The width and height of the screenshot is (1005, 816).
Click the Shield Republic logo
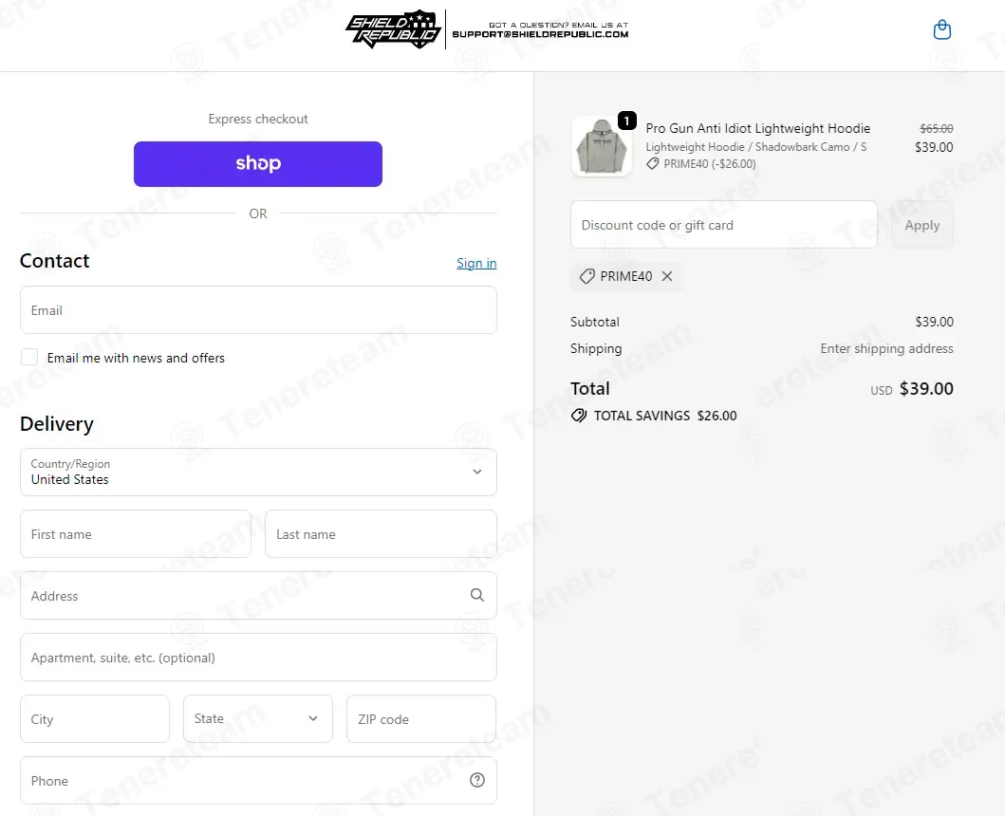pyautogui.click(x=394, y=30)
